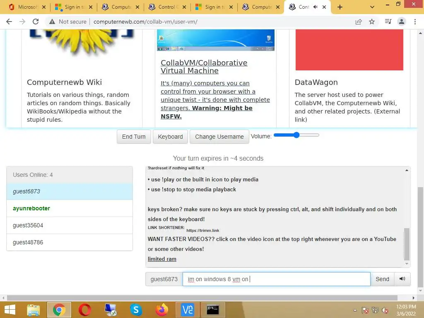Click into the chat message field
This screenshot has height=318, width=424.
[276, 279]
